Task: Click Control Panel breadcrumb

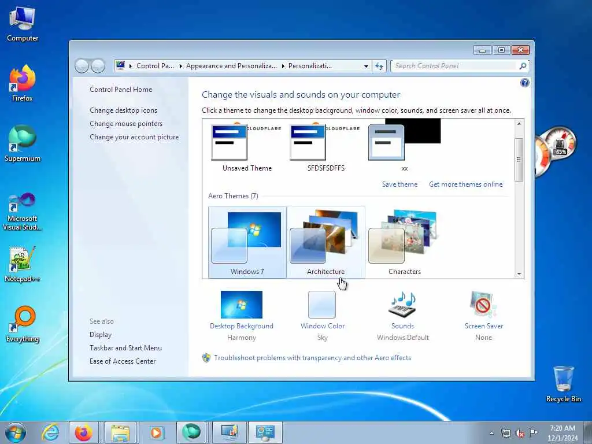Action: pos(155,66)
